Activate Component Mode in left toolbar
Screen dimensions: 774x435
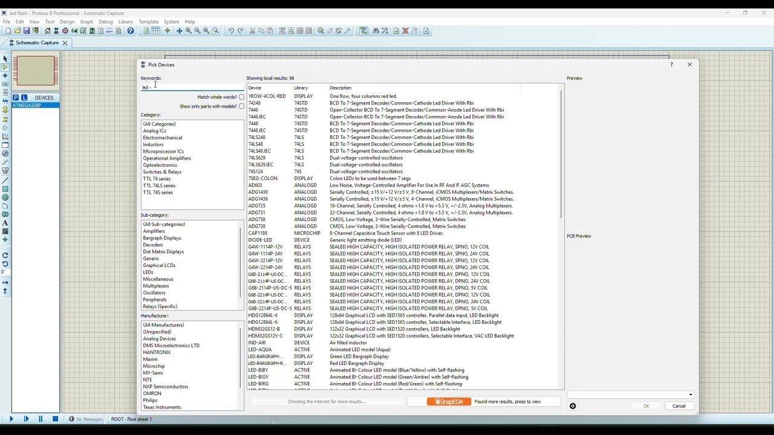pyautogui.click(x=5, y=68)
